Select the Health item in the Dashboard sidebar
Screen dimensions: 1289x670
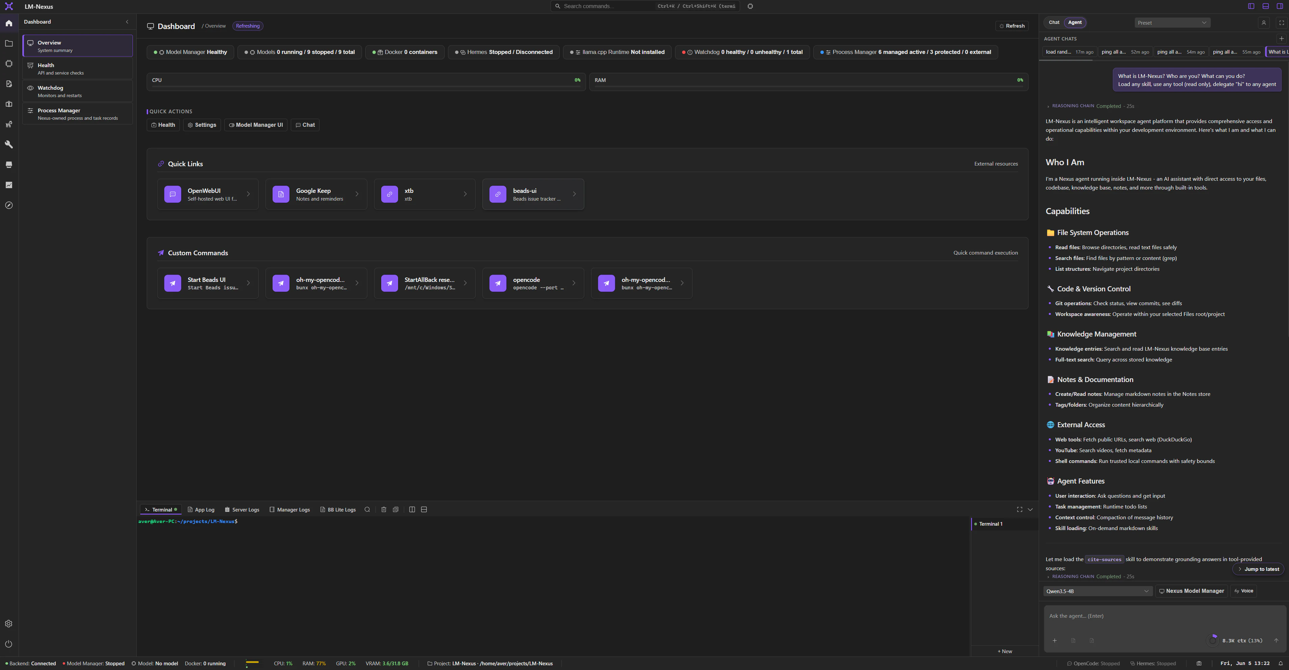(78, 69)
